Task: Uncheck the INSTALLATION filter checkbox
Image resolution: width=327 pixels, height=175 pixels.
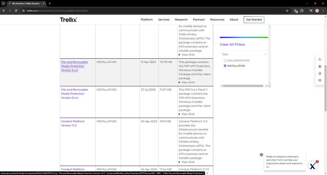Action: point(225,66)
